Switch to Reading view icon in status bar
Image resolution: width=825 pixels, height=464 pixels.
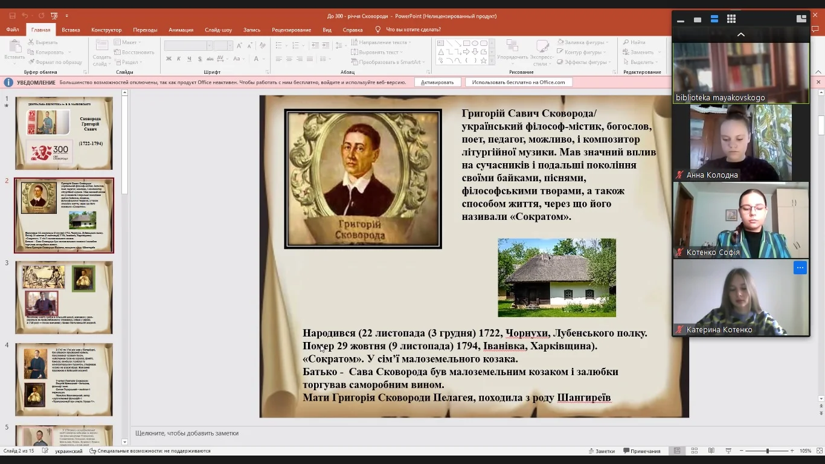711,451
